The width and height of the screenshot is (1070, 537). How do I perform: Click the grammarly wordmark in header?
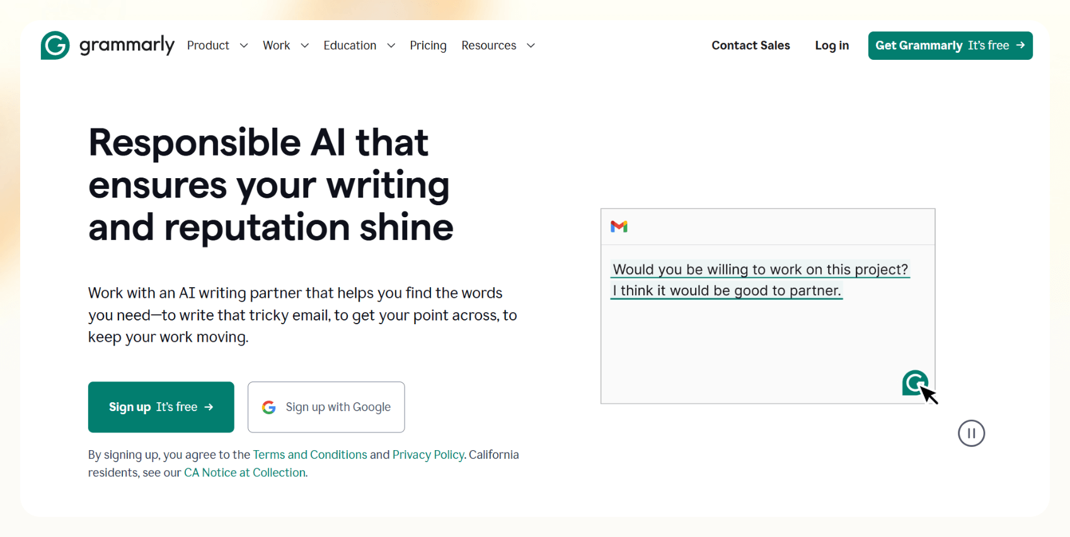127,45
